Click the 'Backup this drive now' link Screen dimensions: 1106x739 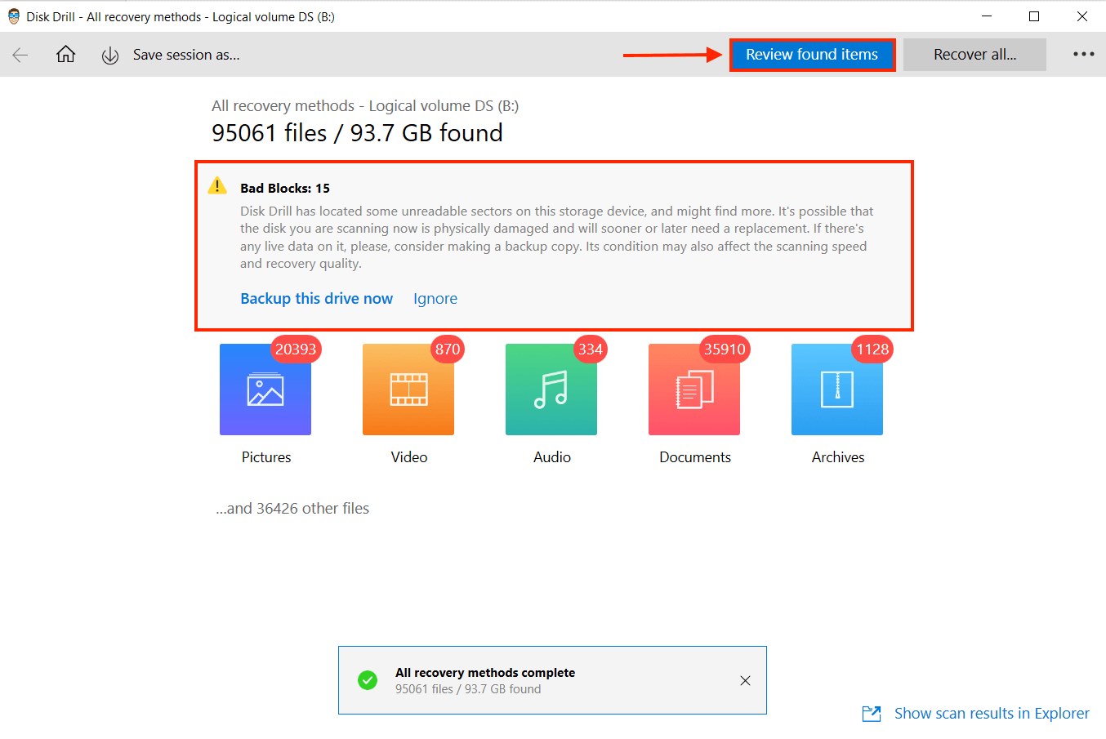[x=316, y=298]
